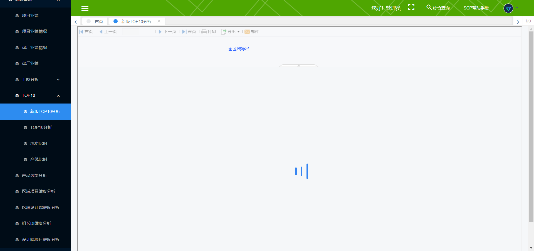Click the page number input field
The image size is (534, 251).
coord(131,31)
